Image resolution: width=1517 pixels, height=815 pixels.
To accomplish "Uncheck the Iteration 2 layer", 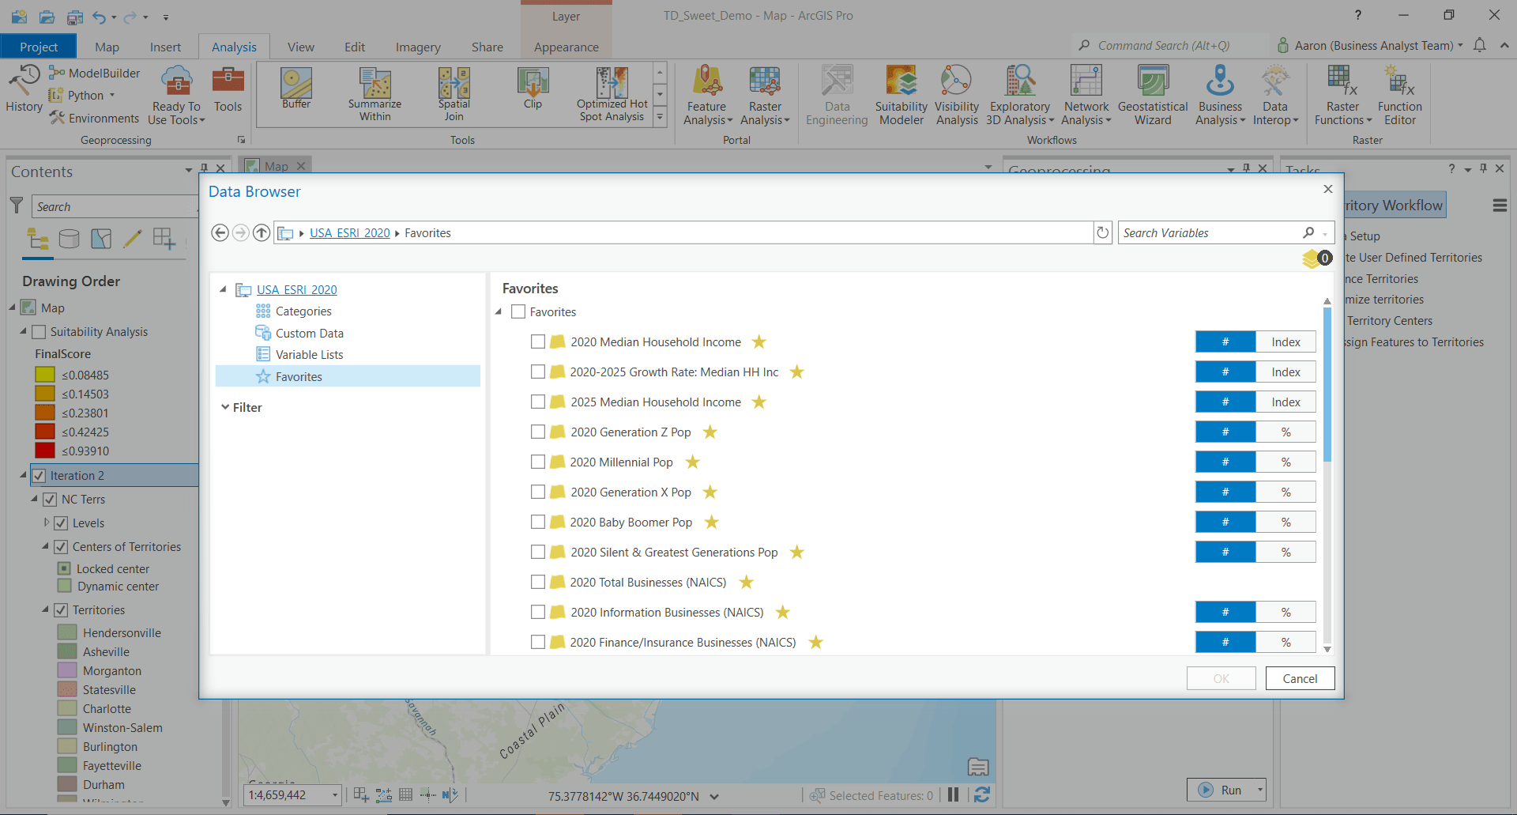I will pyautogui.click(x=39, y=476).
